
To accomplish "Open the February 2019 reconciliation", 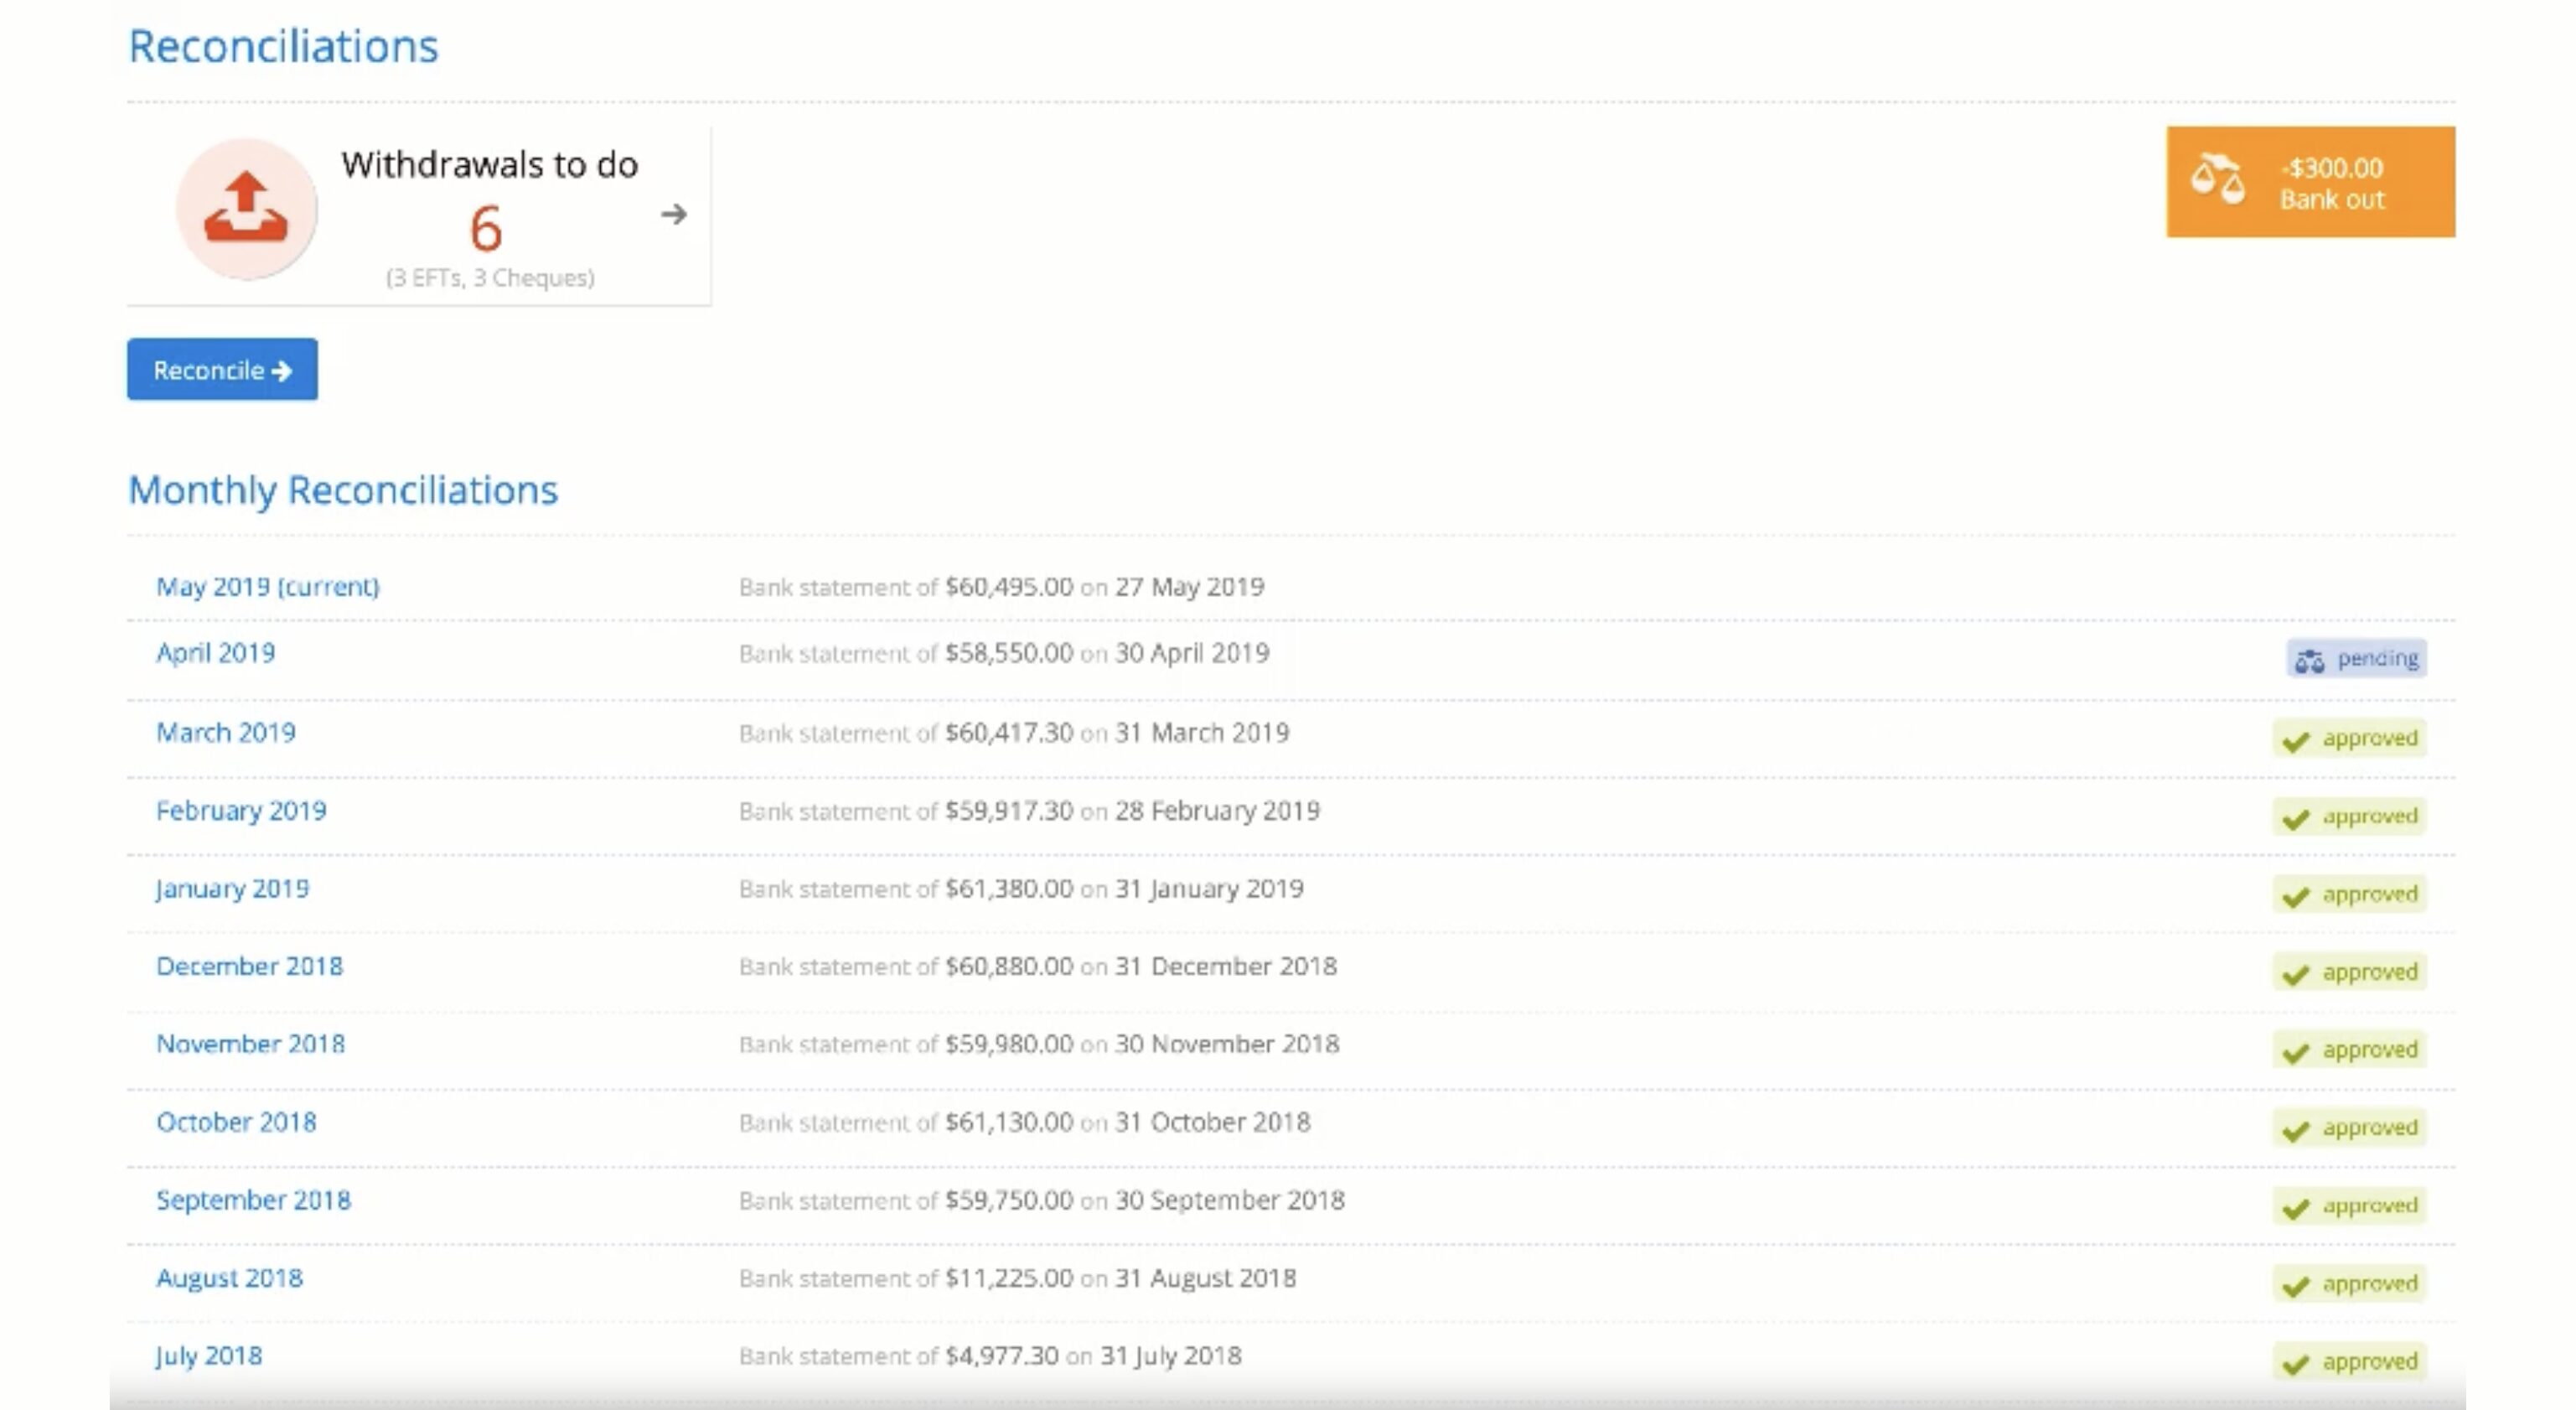I will pyautogui.click(x=241, y=811).
